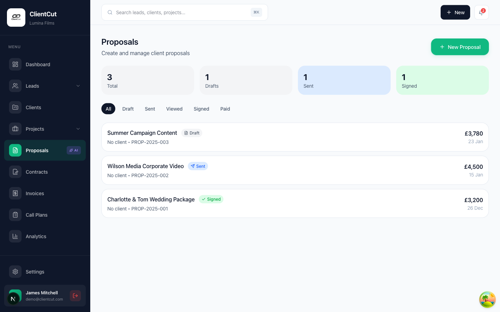Open Contracts from the sidebar

coord(36,172)
